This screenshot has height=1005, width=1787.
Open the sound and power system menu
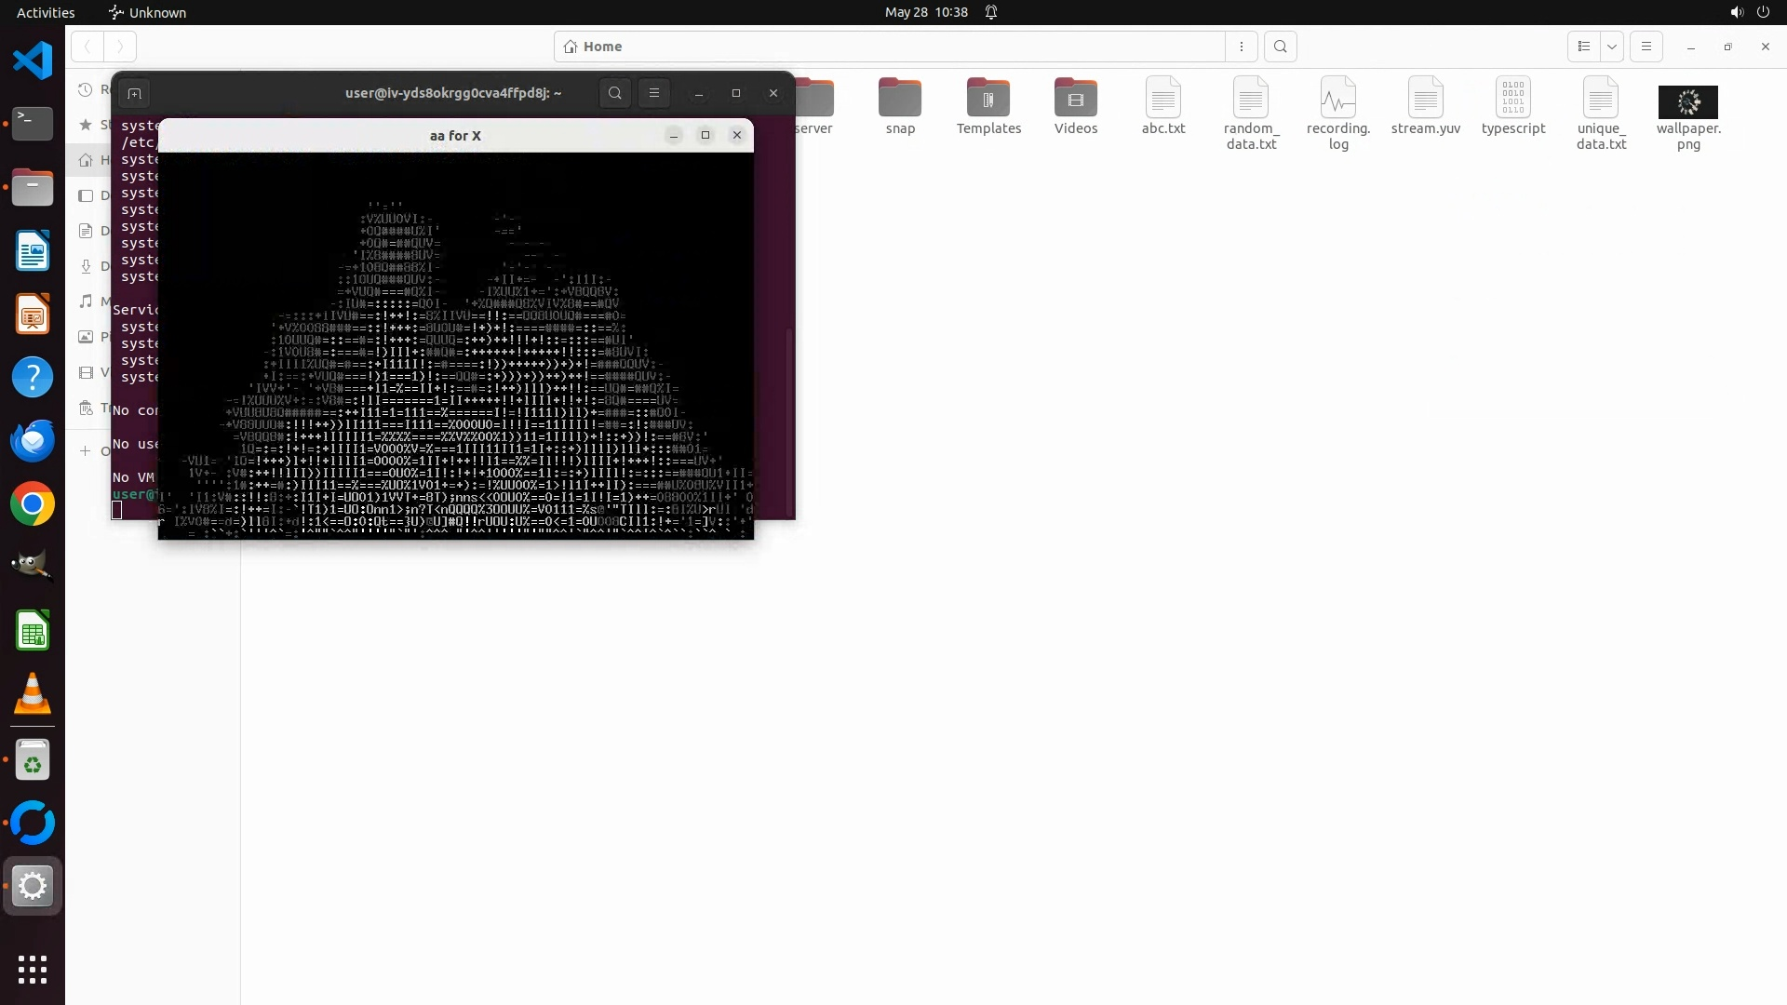tap(1749, 12)
